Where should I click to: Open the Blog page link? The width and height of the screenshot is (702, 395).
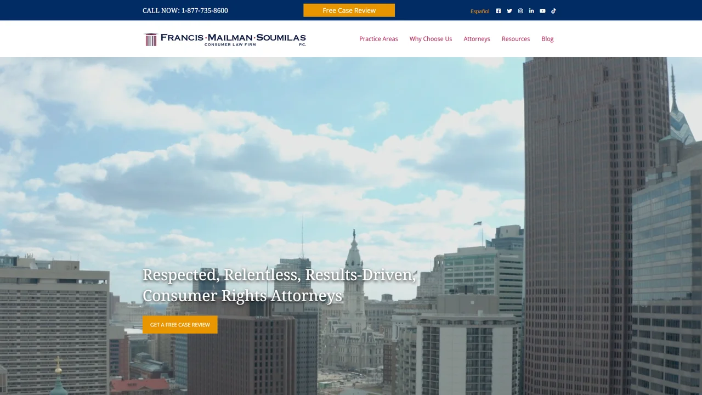pos(547,39)
